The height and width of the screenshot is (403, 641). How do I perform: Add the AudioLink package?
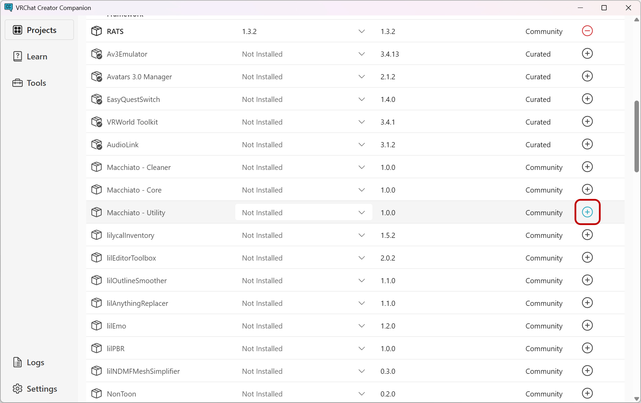(587, 144)
